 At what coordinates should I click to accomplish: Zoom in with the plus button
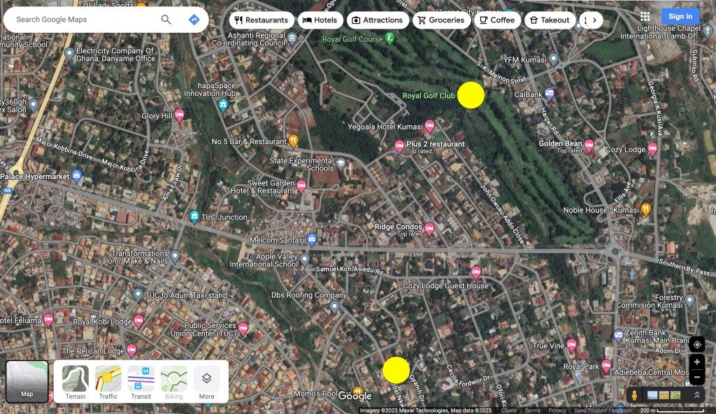[x=696, y=362]
